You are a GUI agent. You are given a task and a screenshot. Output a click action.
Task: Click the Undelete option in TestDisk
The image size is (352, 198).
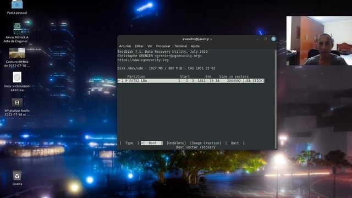pos(176,143)
